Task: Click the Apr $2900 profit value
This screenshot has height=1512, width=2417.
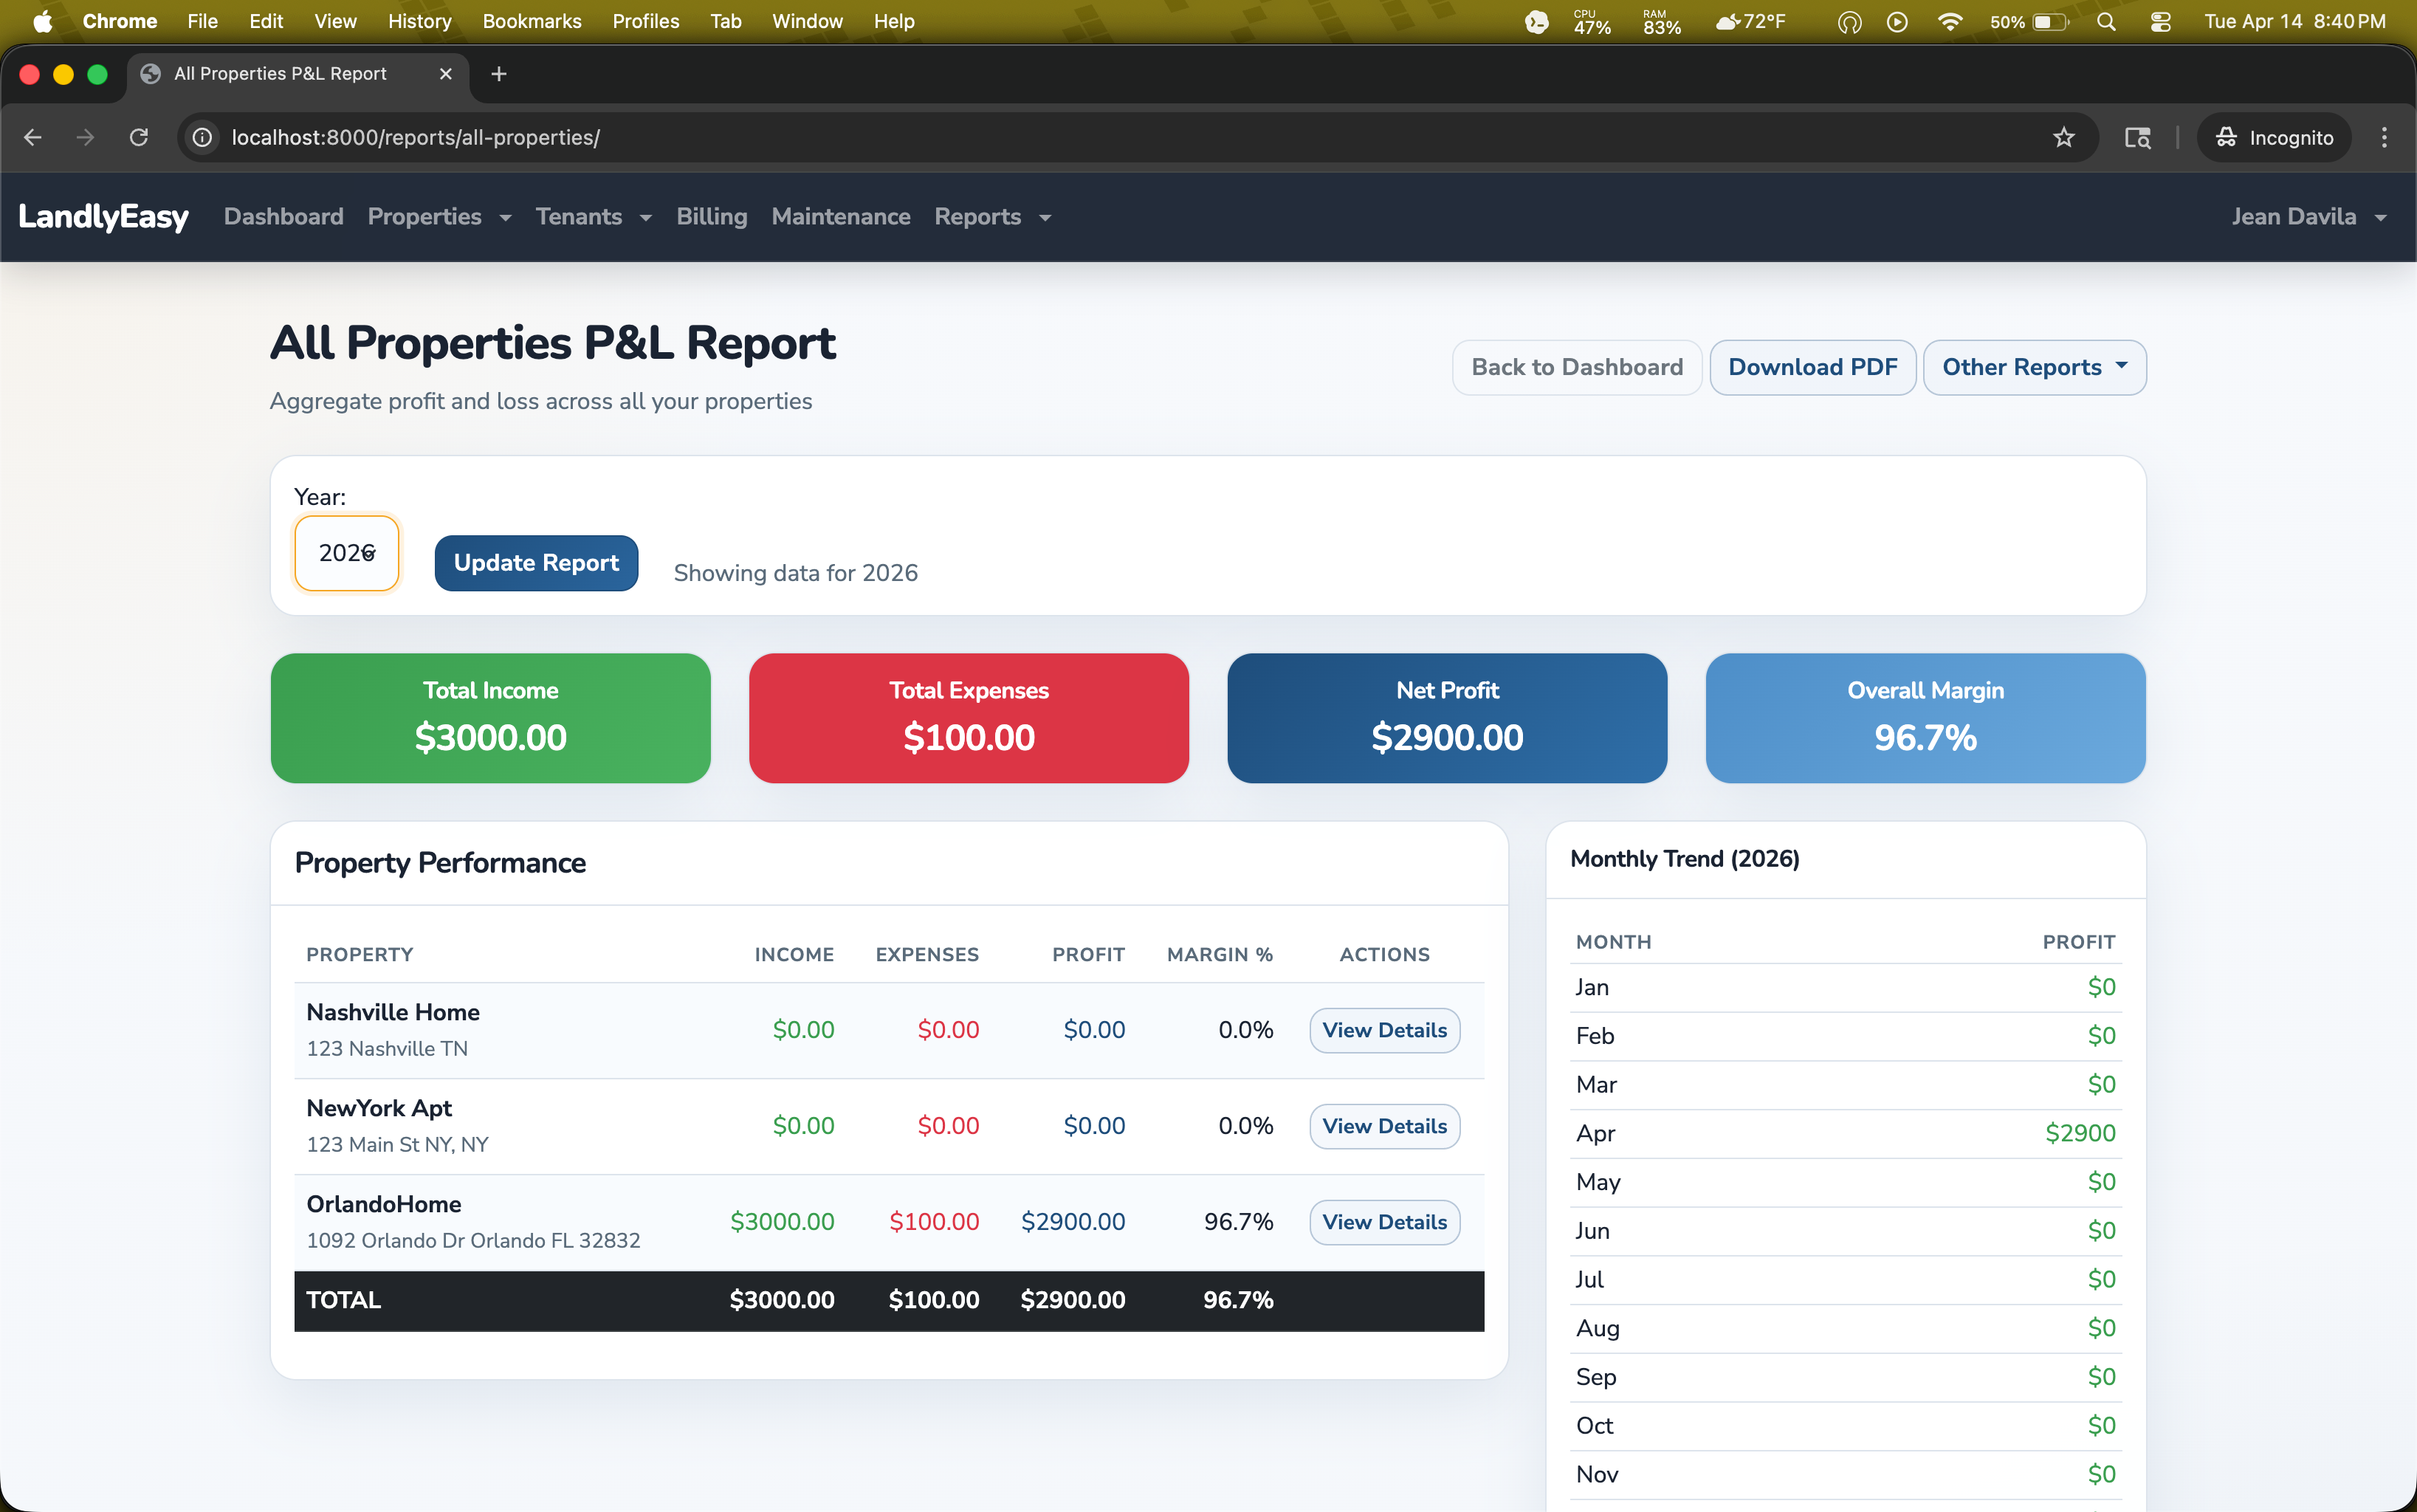Action: 2080,1133
